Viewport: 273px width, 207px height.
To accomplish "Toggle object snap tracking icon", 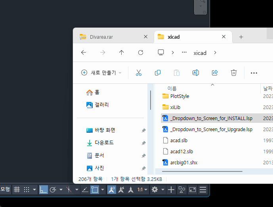I will [85, 190].
